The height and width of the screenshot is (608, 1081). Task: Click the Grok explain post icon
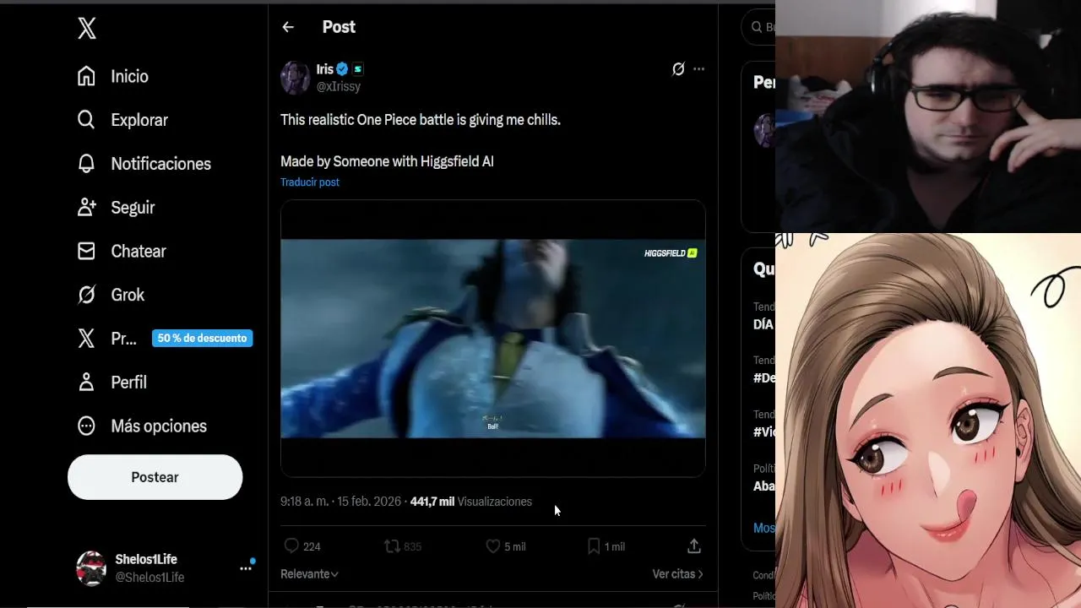(x=677, y=69)
